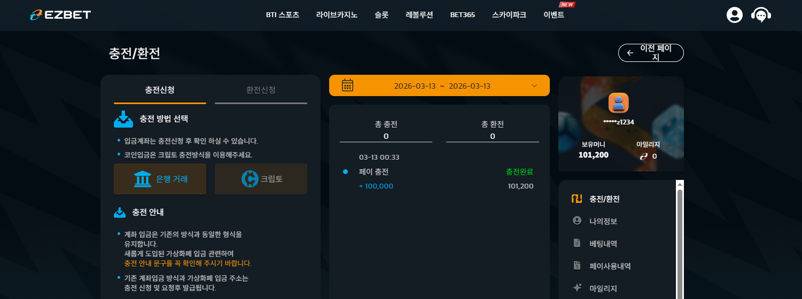Click the calendar icon in date bar
This screenshot has height=299, width=802.
point(347,85)
